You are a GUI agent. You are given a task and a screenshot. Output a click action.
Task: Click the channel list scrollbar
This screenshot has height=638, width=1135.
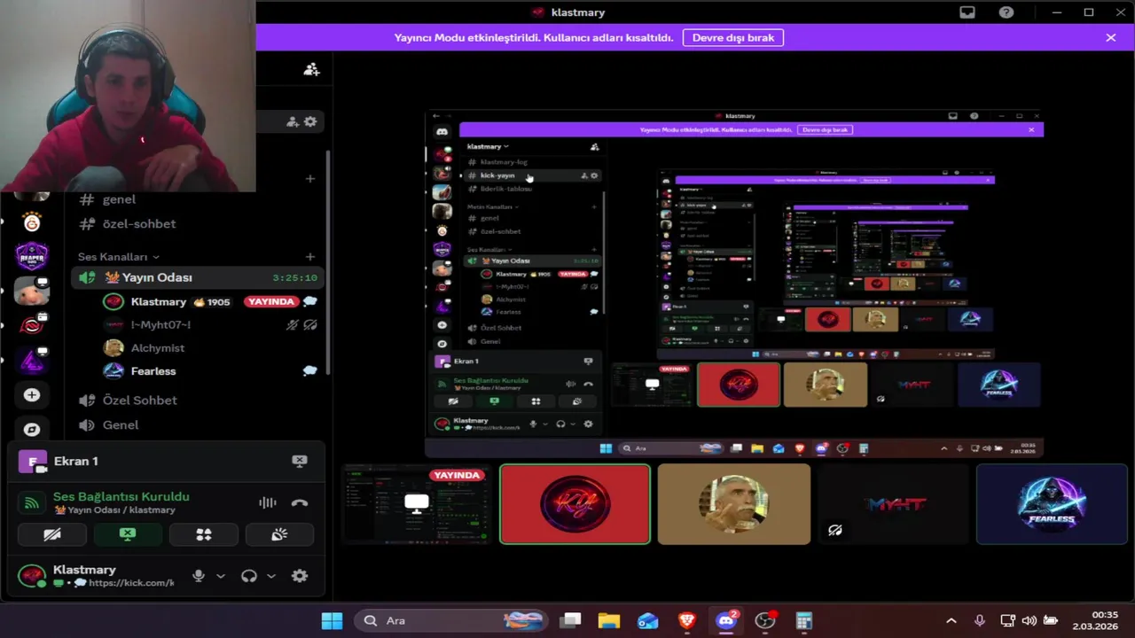(328, 261)
